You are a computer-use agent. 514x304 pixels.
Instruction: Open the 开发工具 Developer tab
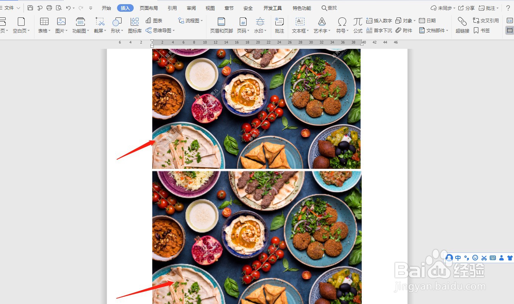point(273,8)
